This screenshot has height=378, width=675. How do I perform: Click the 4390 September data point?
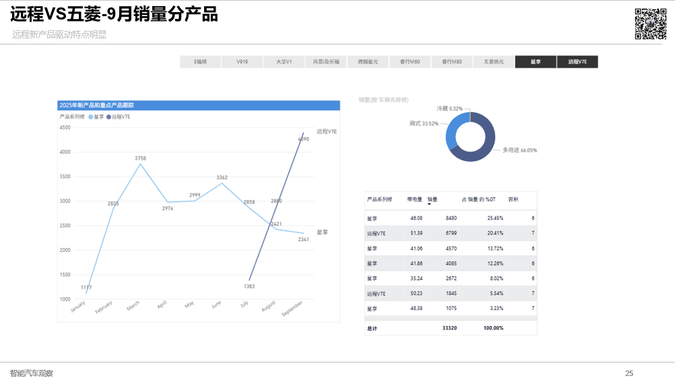click(303, 133)
